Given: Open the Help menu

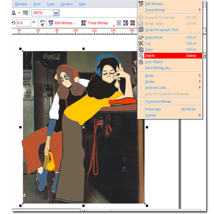Looking at the screenshot, I should [82, 4].
